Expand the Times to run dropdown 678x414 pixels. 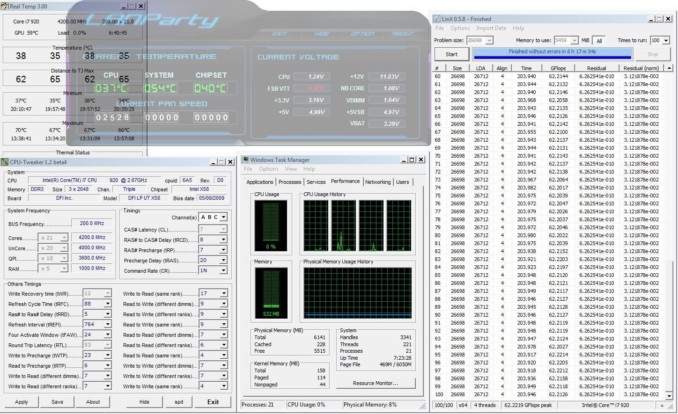pos(666,41)
